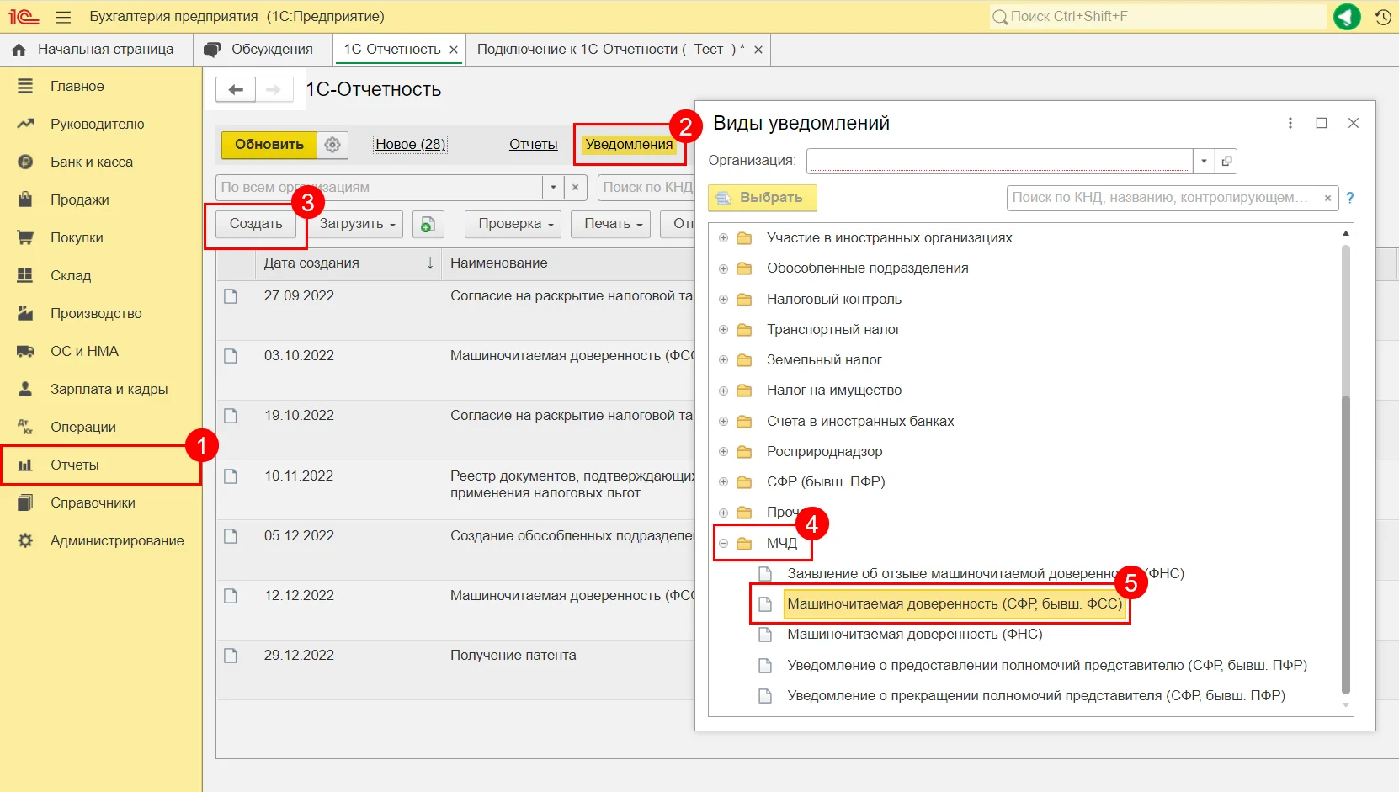Open the Главное section icon

tap(25, 86)
